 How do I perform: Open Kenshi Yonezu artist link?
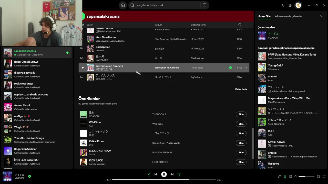coord(97,164)
